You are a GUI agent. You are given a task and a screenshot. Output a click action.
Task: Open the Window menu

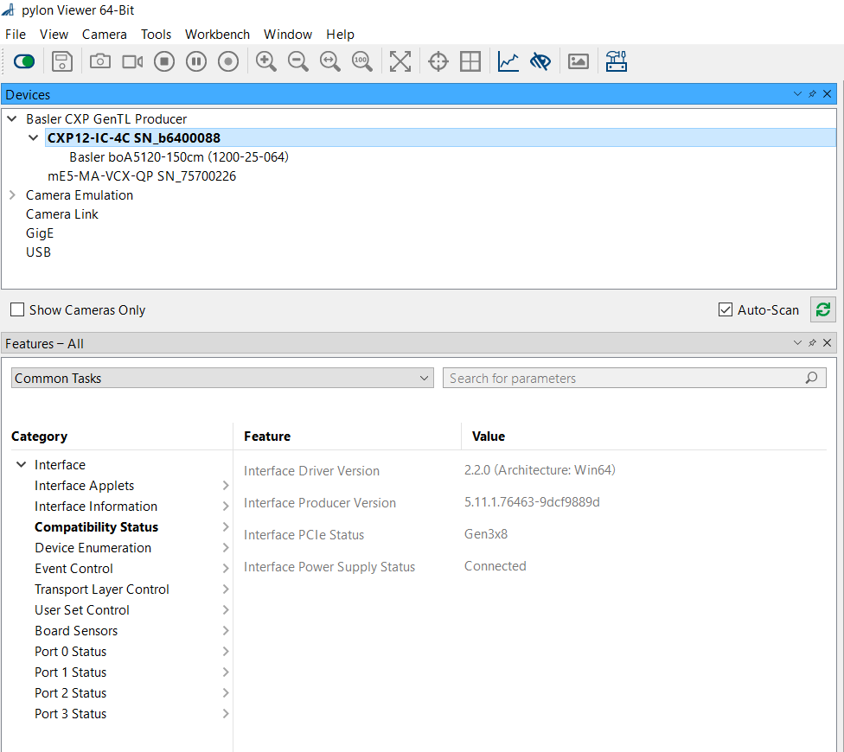point(288,35)
